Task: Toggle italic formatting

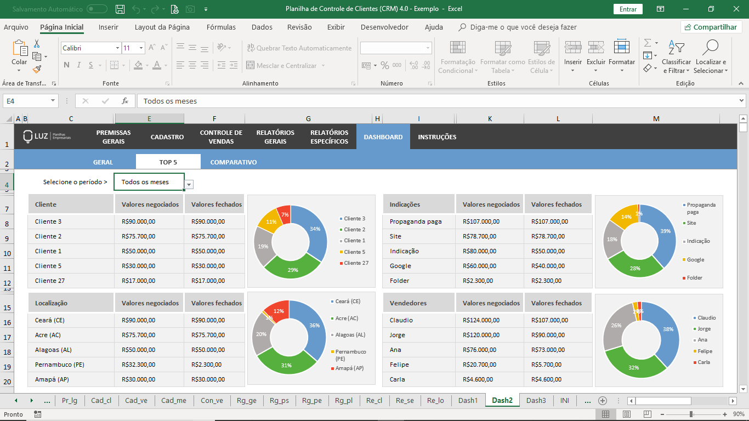Action: point(78,65)
